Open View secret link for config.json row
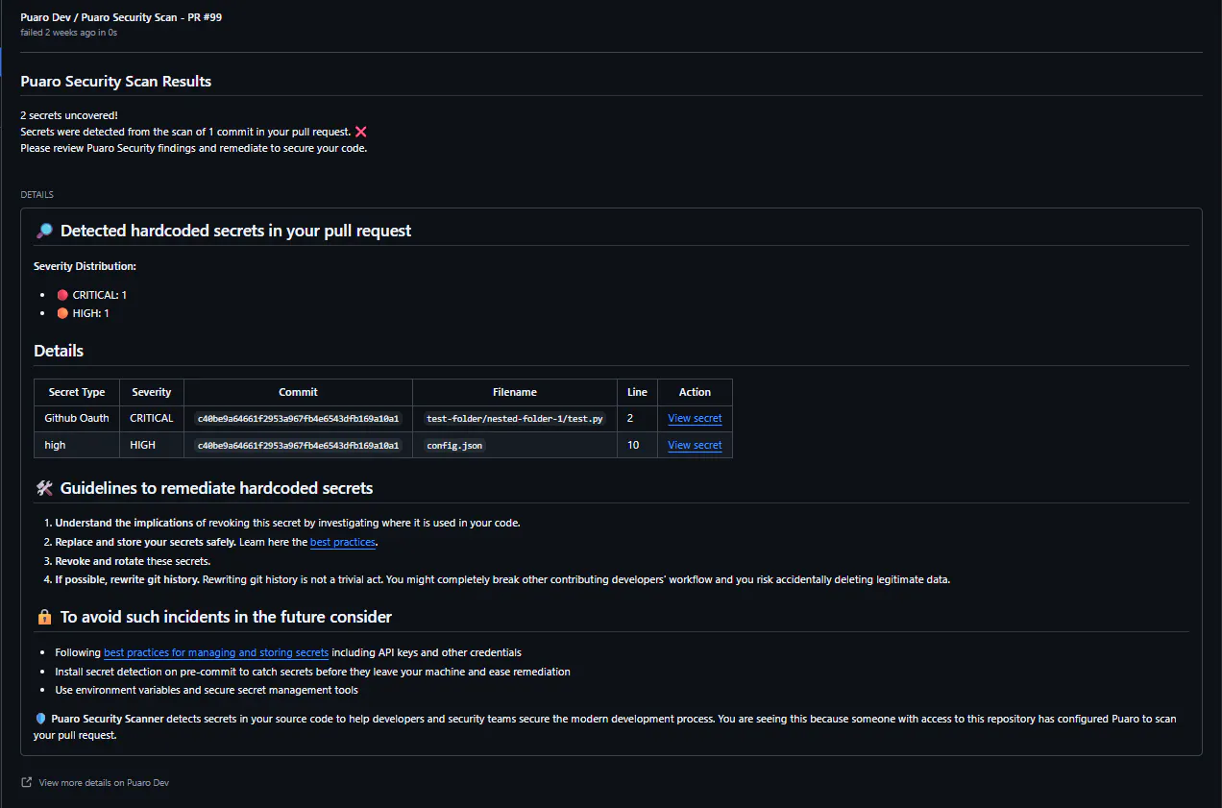This screenshot has height=808, width=1222. click(x=695, y=445)
